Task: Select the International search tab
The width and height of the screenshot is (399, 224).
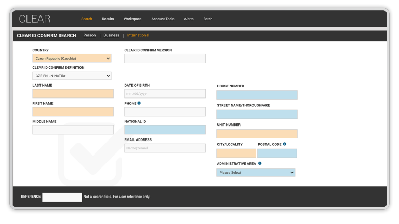Action: coord(138,35)
